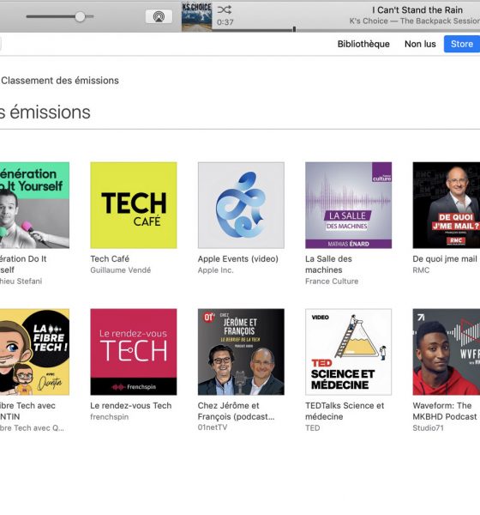Click the AirPlay output button
This screenshot has width=480, height=515.
159,16
